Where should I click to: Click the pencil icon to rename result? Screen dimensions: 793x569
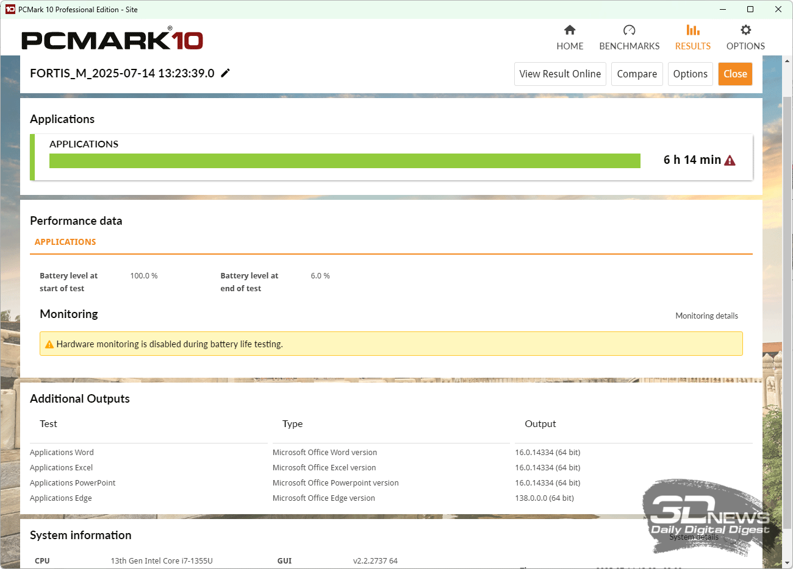tap(225, 73)
